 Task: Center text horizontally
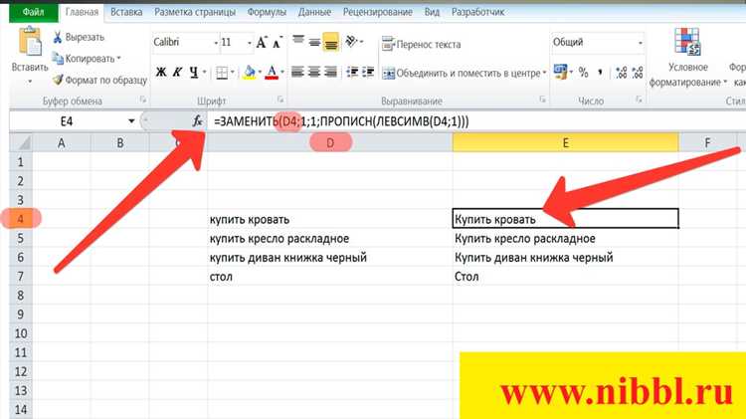click(314, 73)
